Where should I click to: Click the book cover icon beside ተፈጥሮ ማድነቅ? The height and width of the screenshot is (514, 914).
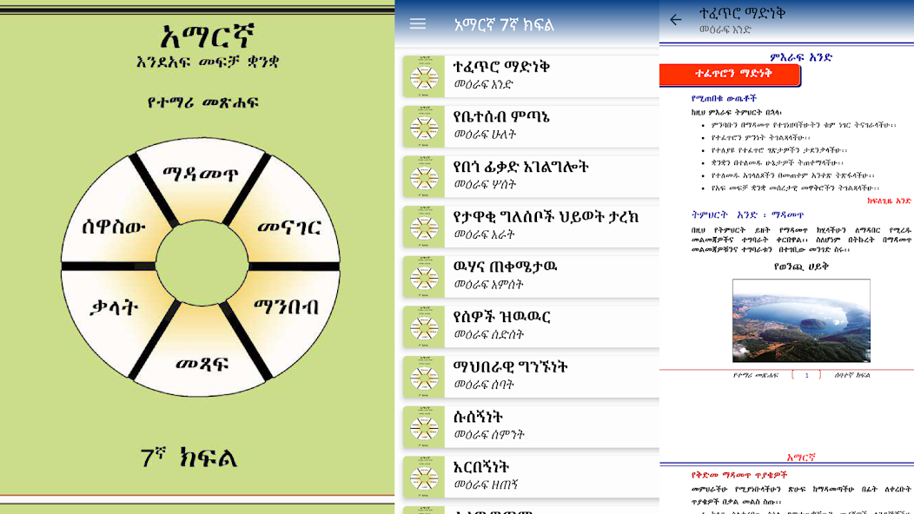click(425, 77)
